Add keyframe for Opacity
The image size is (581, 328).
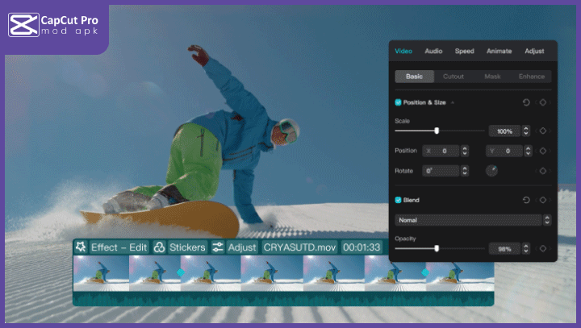click(x=543, y=249)
